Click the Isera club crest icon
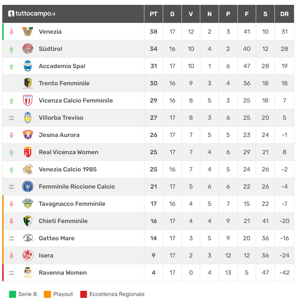Image resolution: width=300 pixels, height=302 pixels. (x=28, y=256)
